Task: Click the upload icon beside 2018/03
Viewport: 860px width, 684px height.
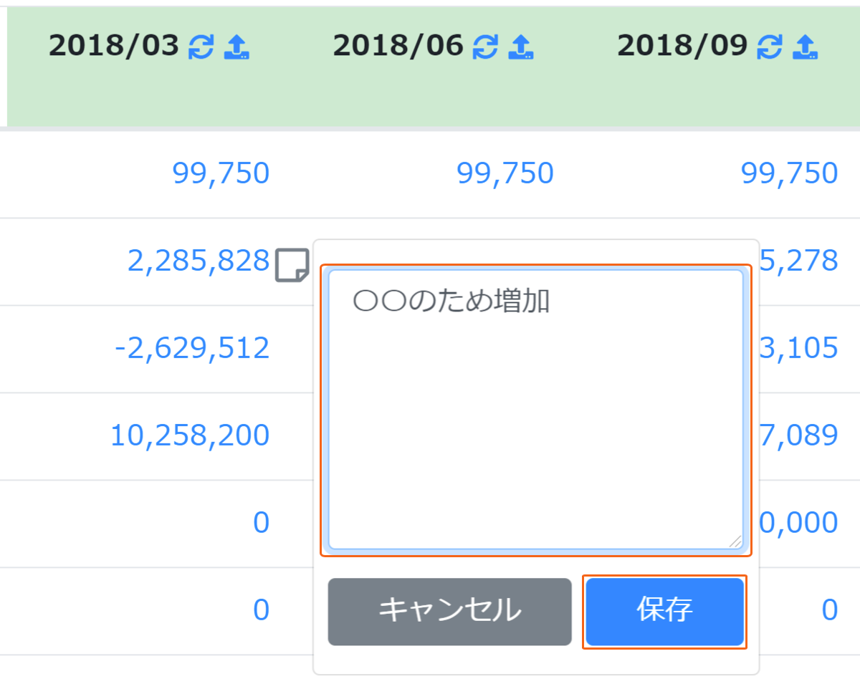Action: (x=236, y=47)
